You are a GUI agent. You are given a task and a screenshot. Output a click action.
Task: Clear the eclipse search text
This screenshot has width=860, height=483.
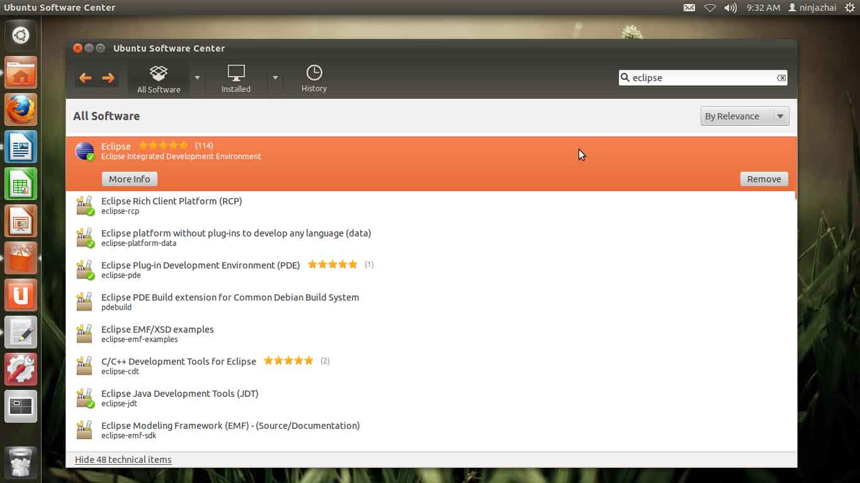(781, 78)
